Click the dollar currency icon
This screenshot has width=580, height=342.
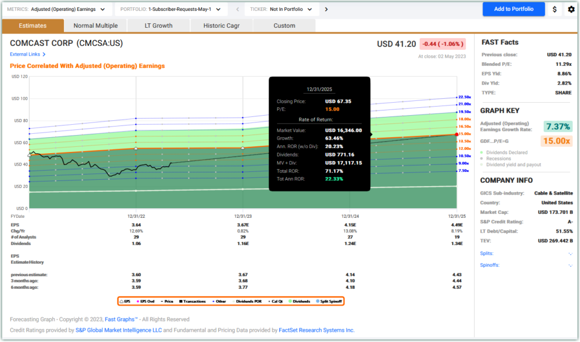tap(555, 9)
